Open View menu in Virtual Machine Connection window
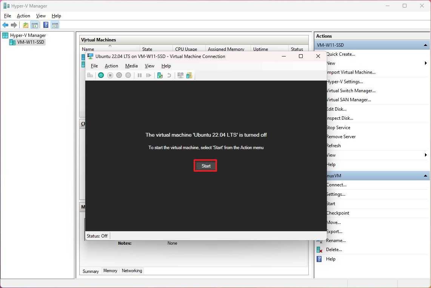The height and width of the screenshot is (288, 431). click(x=149, y=66)
